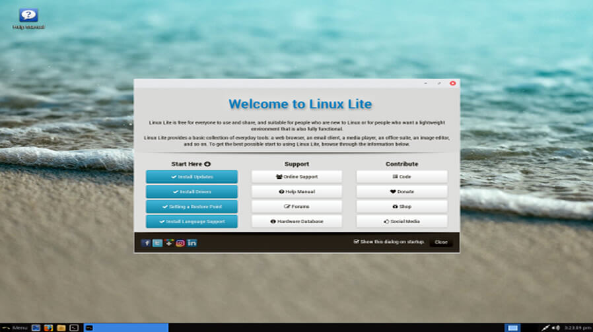Show desktop using taskbar icon
The width and height of the screenshot is (593, 332).
tap(36, 328)
